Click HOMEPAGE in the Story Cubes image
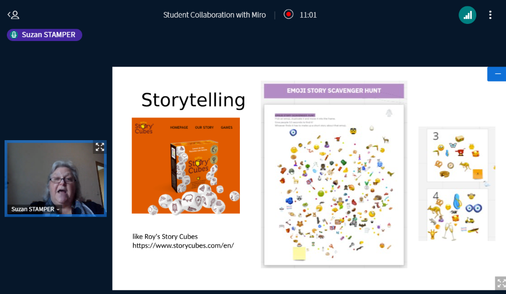Viewport: 506px width, 294px height. click(x=179, y=128)
